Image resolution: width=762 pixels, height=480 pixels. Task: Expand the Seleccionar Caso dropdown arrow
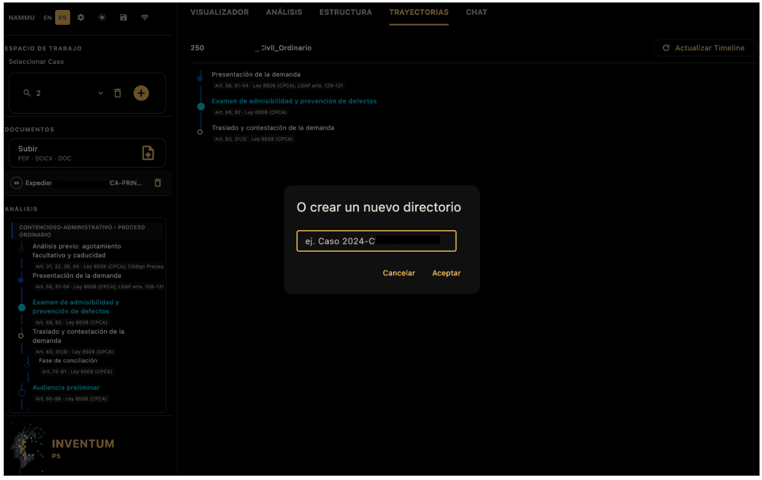pos(101,93)
